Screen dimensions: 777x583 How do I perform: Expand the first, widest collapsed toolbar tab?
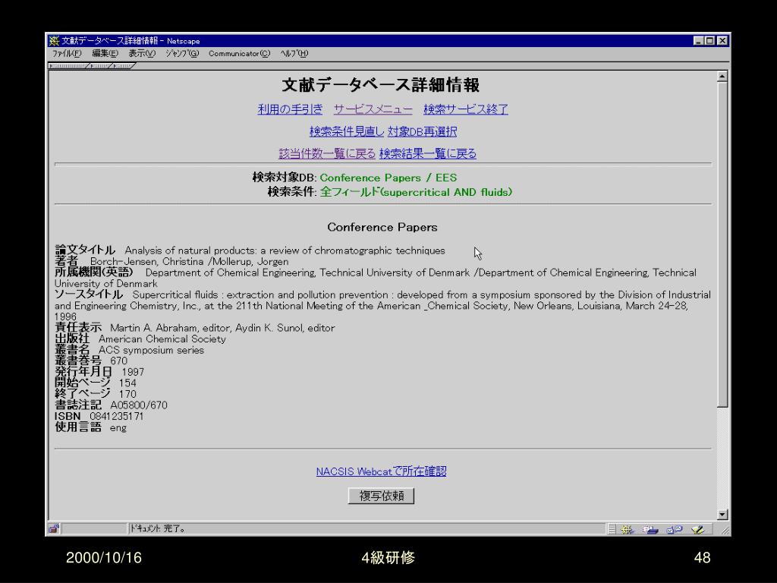point(68,66)
